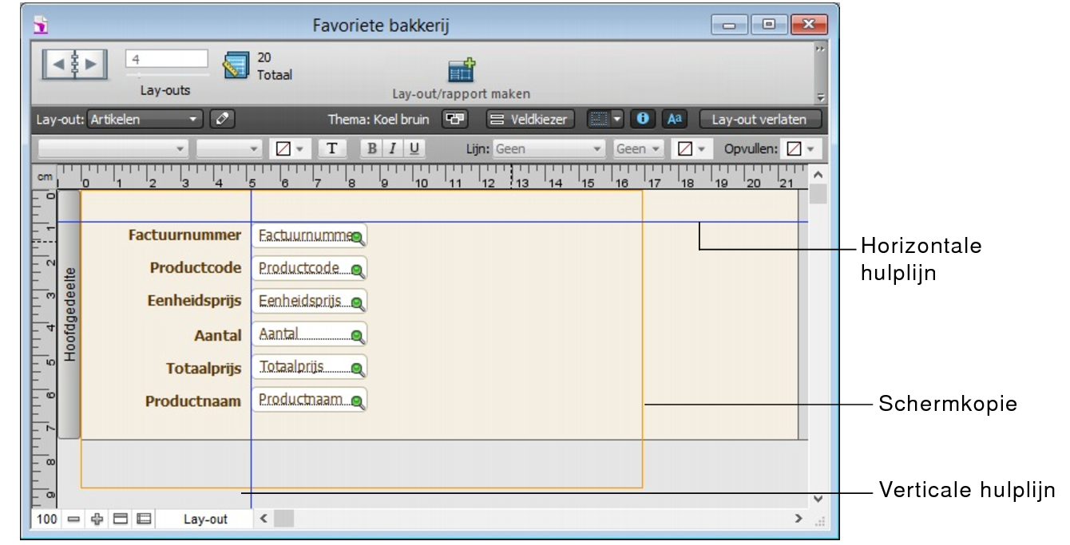Click the total layouts ruler icon
The image size is (1070, 545).
236,67
